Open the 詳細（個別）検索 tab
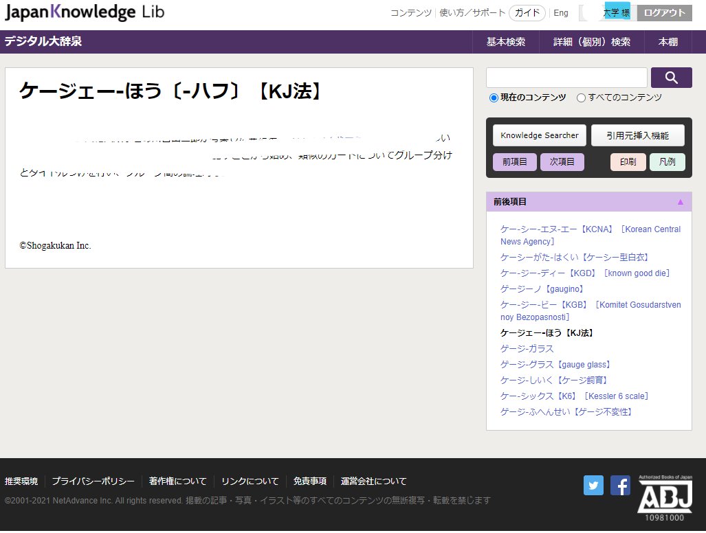This screenshot has width=706, height=533. tap(592, 42)
